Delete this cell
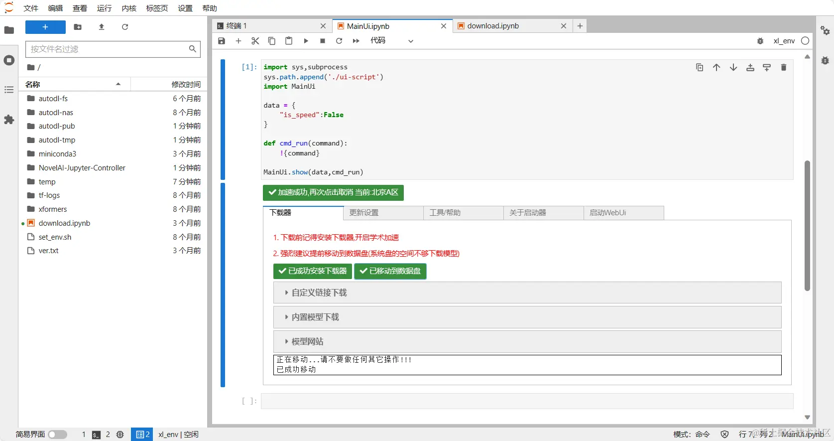Screen dimensions: 834x441 click(784, 67)
